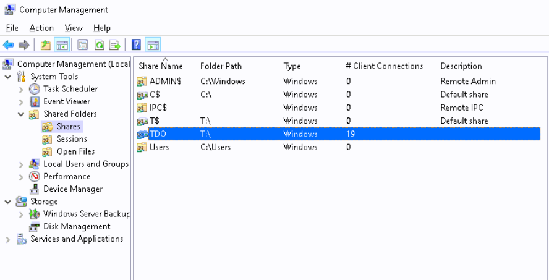This screenshot has width=549, height=280.
Task: Toggle Show/Hide Action Pane toolbar button
Action: coord(153,45)
